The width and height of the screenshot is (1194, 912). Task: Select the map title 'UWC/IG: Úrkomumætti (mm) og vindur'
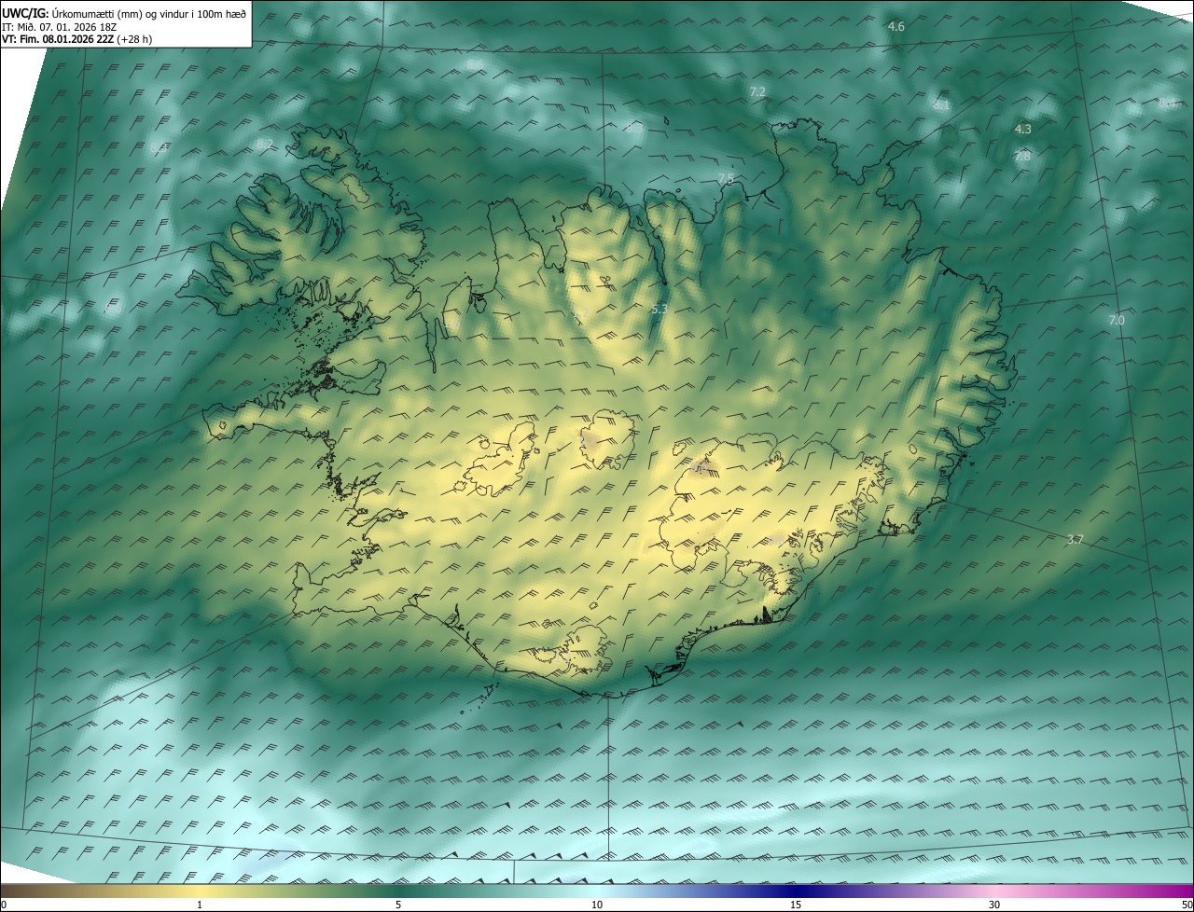124,13
